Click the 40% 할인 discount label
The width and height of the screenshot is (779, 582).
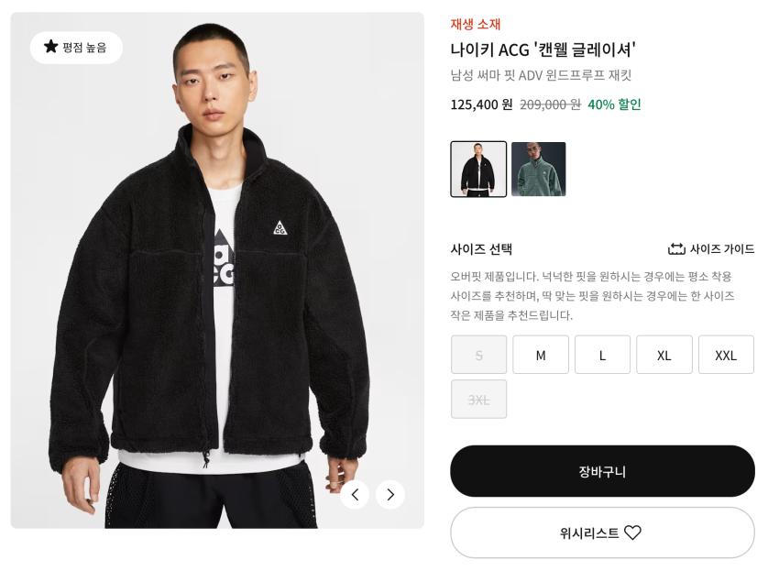(x=614, y=104)
